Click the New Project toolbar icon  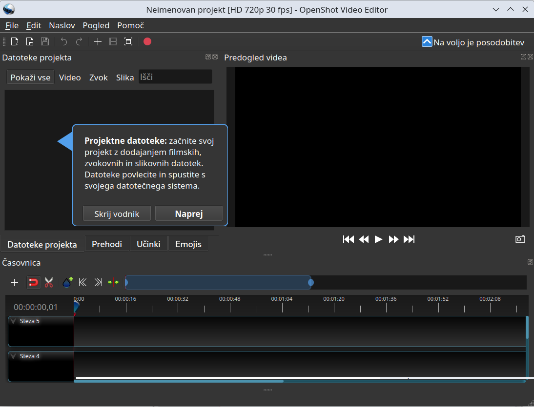click(x=15, y=42)
